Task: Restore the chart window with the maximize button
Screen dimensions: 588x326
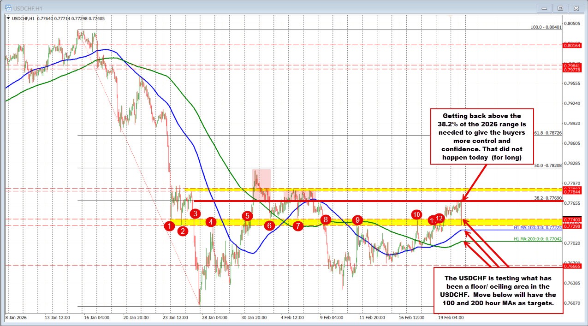Action: click(560, 8)
